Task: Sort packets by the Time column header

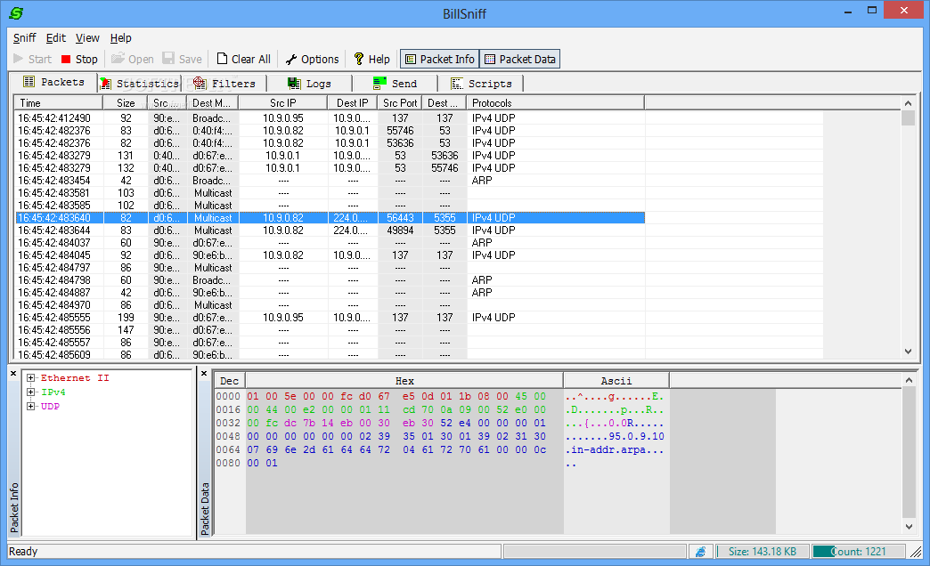Action: click(59, 102)
